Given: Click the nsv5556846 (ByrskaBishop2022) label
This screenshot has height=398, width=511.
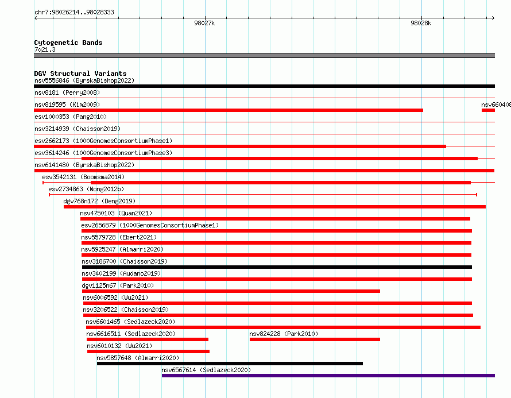Looking at the screenshot, I should [84, 80].
